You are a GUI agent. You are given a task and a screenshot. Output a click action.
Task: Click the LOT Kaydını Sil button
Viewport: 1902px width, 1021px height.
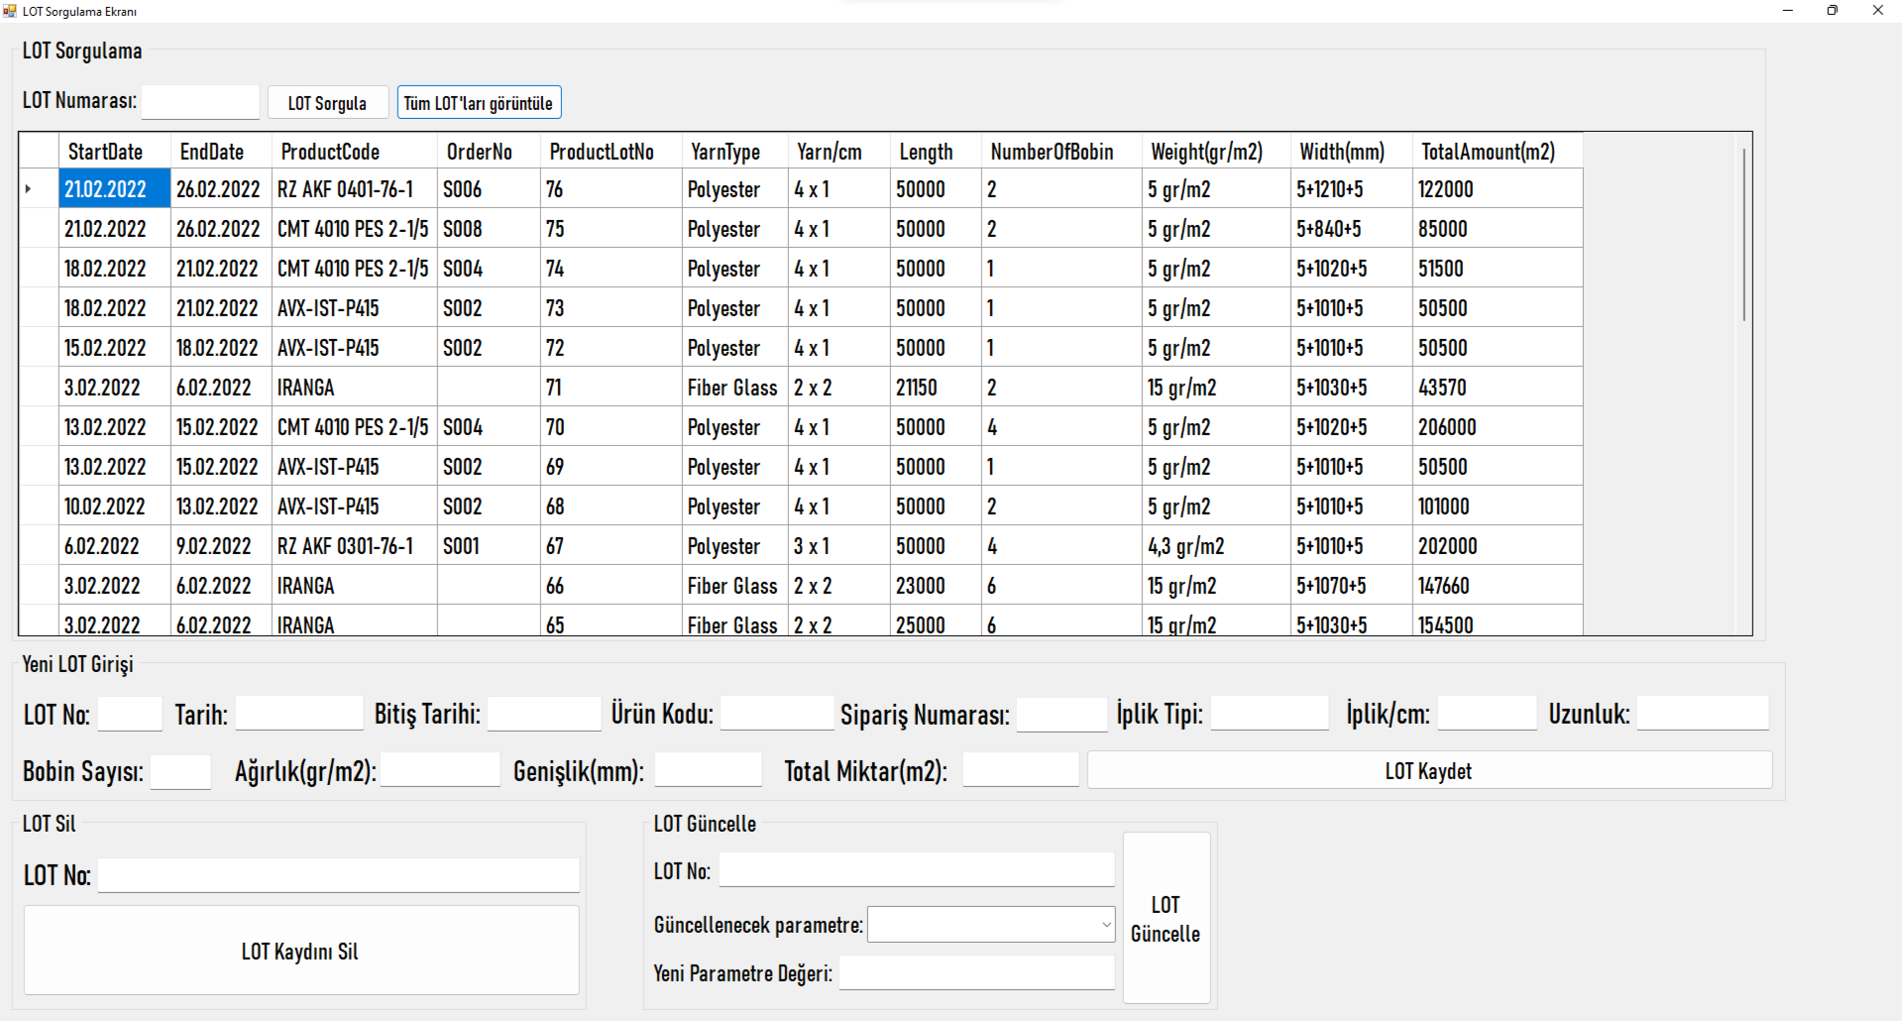coord(300,950)
